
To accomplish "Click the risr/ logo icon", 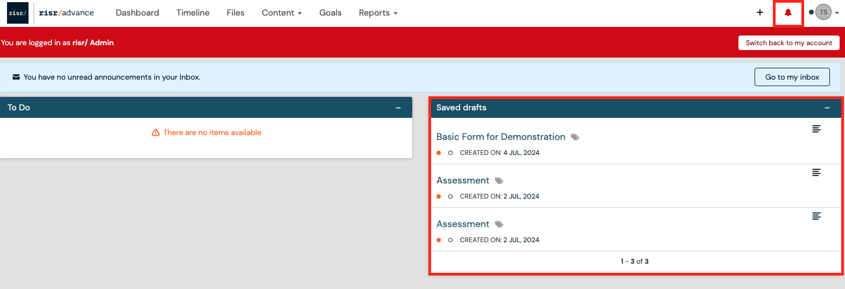I will pyautogui.click(x=18, y=13).
